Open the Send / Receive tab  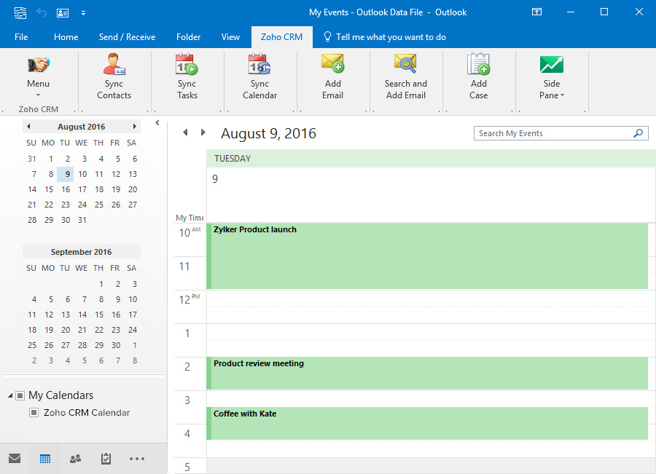127,37
